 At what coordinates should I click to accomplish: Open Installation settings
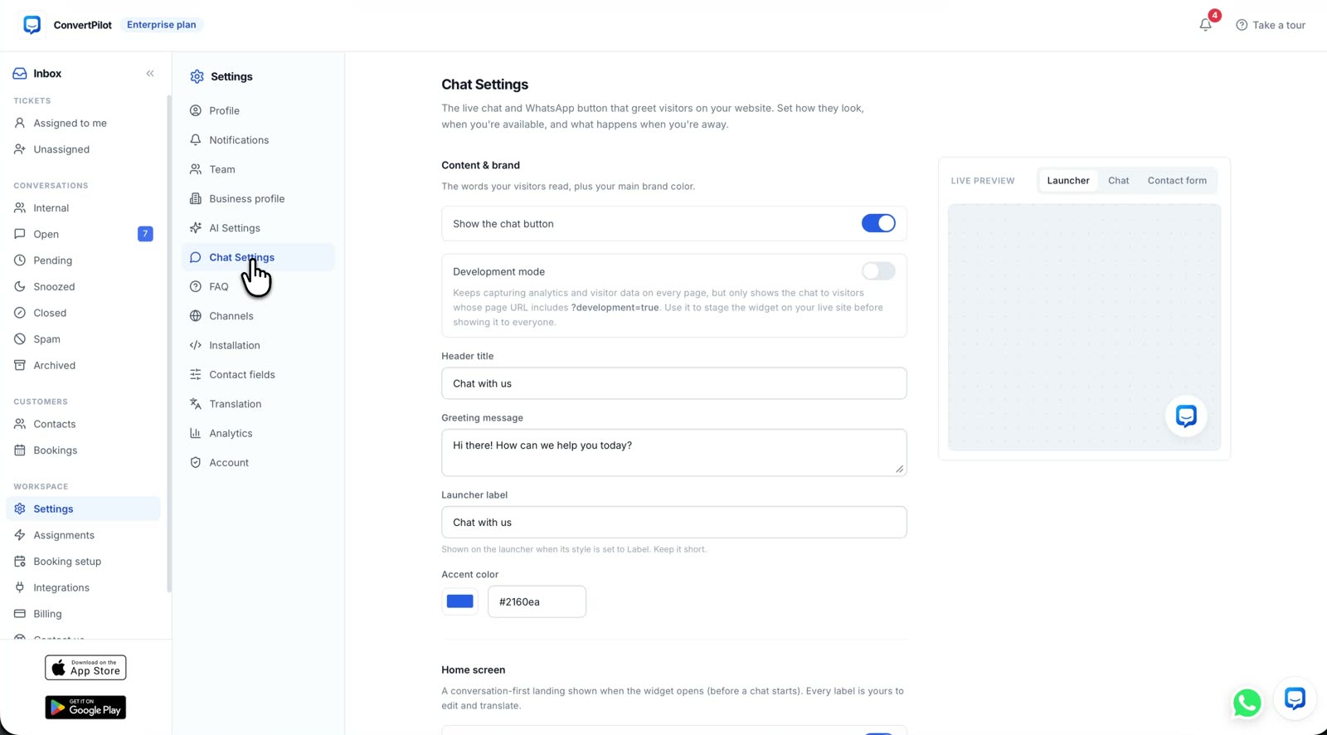click(x=258, y=345)
